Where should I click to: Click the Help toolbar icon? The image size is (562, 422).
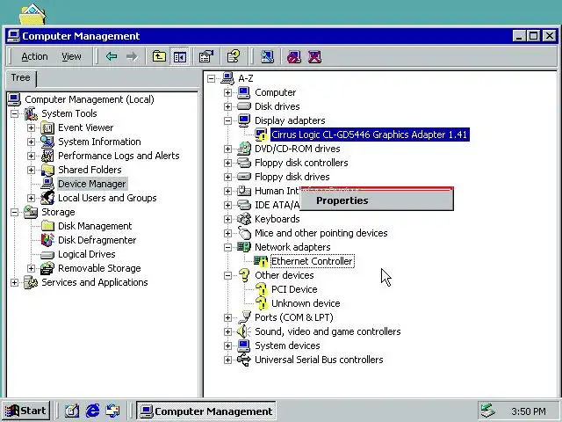point(234,56)
